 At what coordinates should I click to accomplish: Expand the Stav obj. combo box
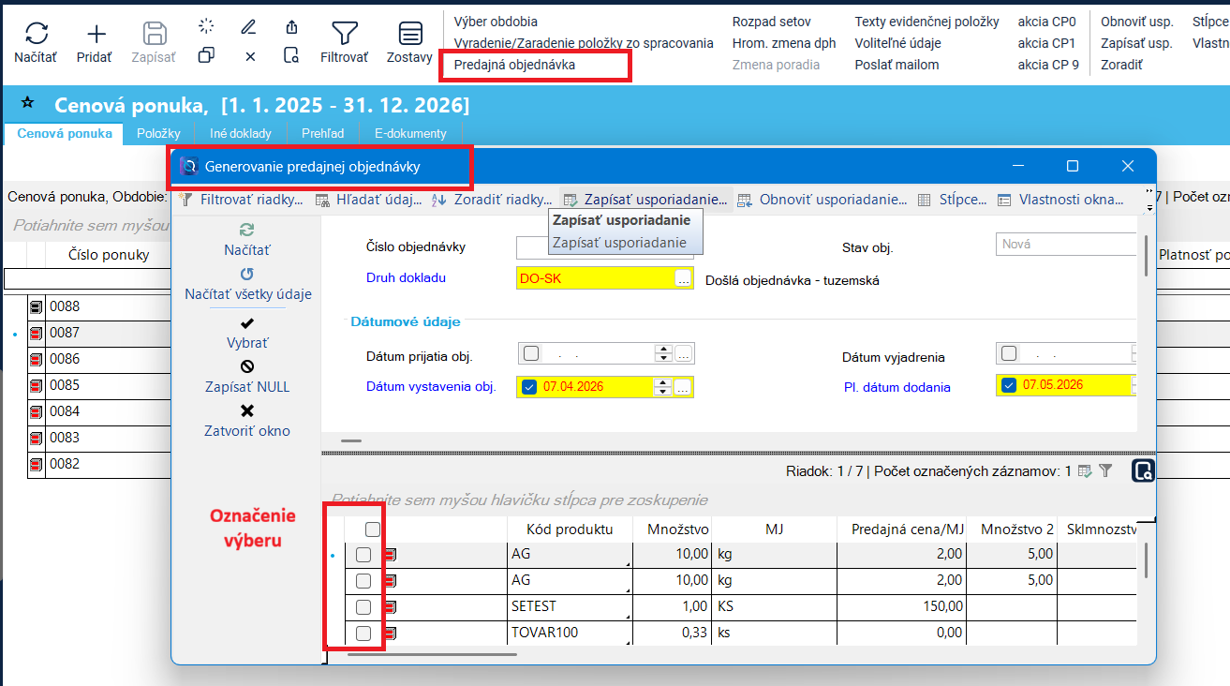click(1065, 245)
